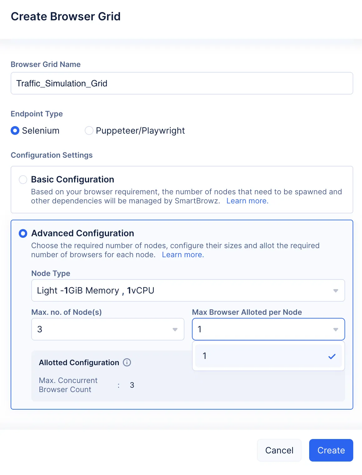This screenshot has width=362, height=475.
Task: Select option 1 in the dropdown list
Action: point(269,356)
